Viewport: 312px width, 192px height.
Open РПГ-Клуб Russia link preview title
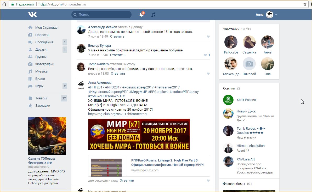[x=167, y=163]
